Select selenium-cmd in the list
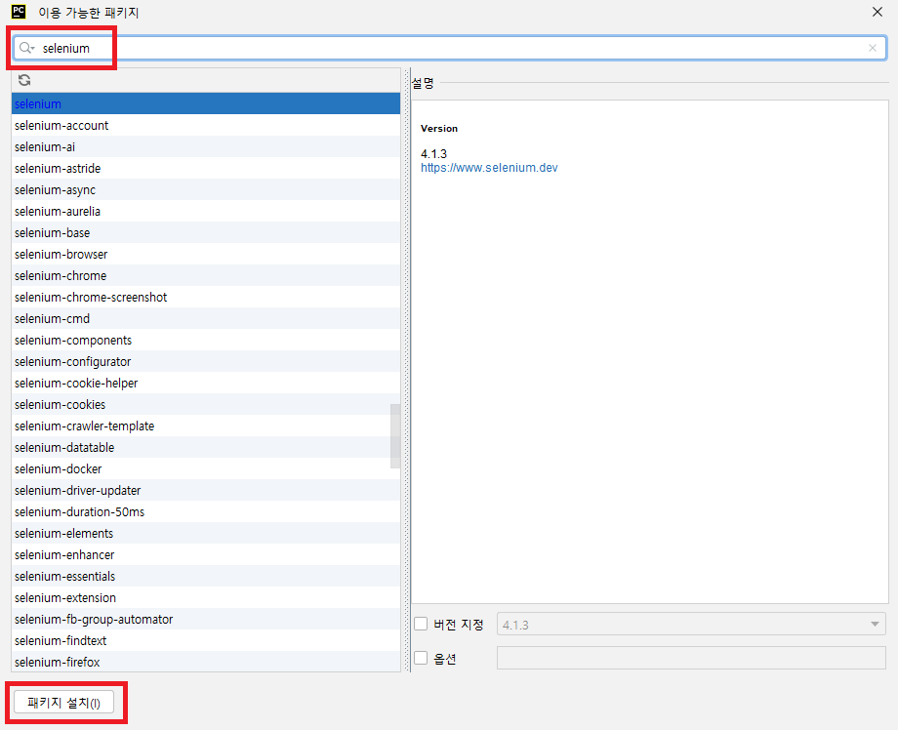898x730 pixels. coord(206,318)
